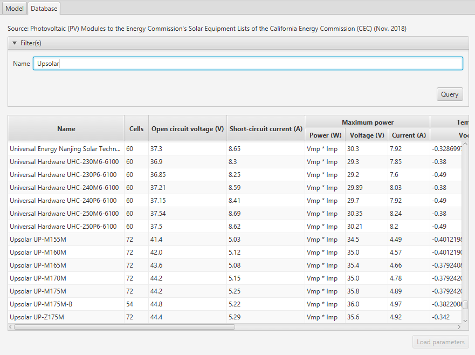Viewport: 475px width, 355px height.
Task: Select the Upsolar UP-M165M row
Action: point(235,265)
